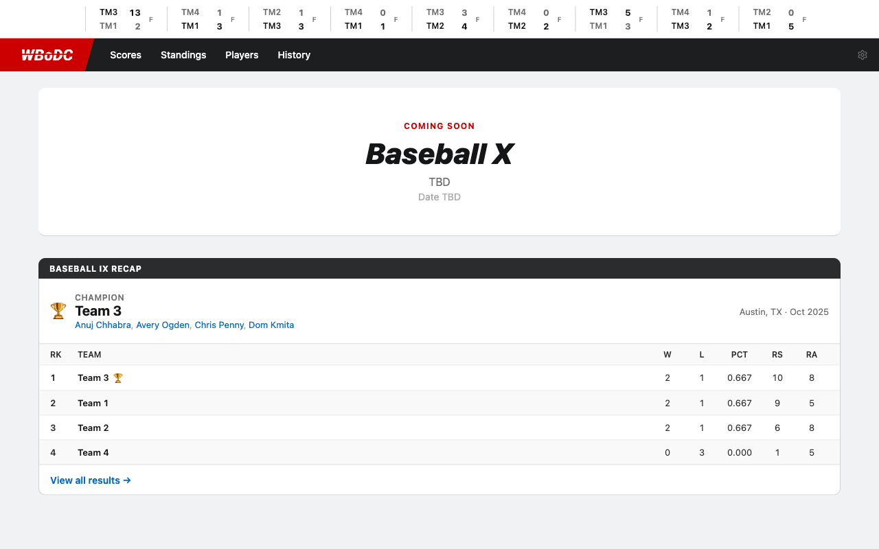Open the Players page
The image size is (879, 549).
coord(242,55)
